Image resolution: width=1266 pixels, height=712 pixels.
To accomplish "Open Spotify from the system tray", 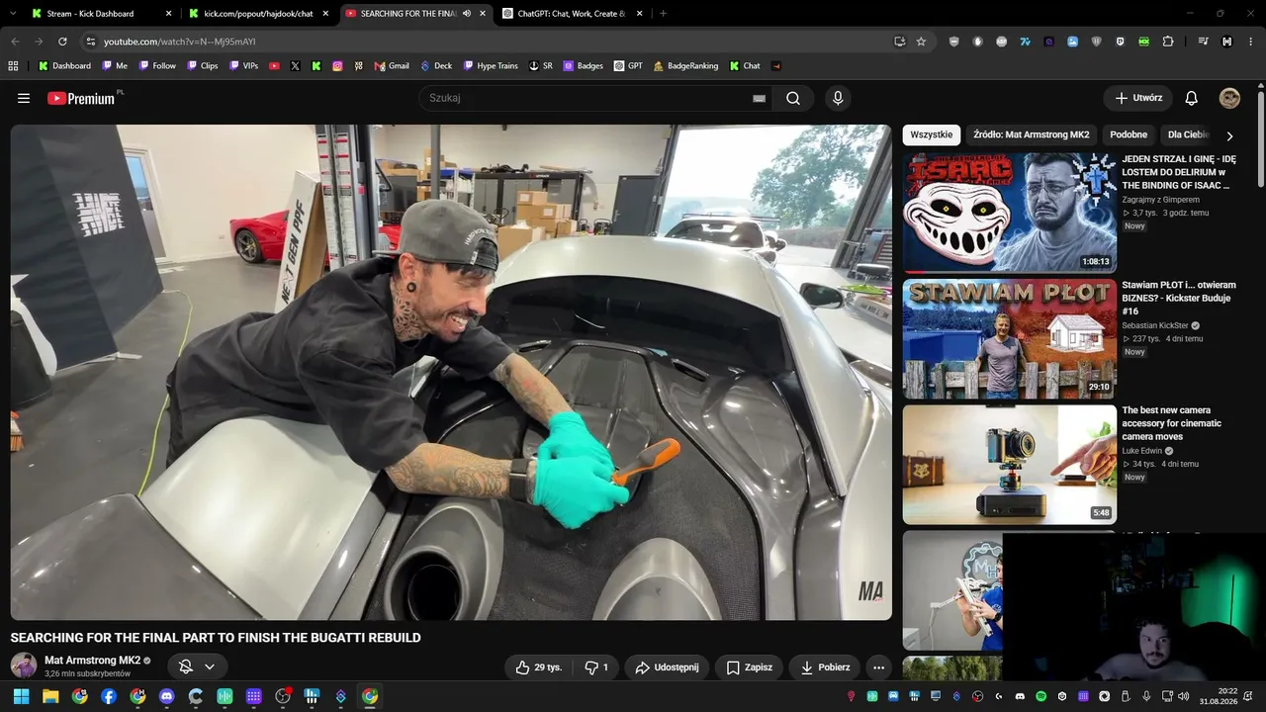I will pos(1041,696).
